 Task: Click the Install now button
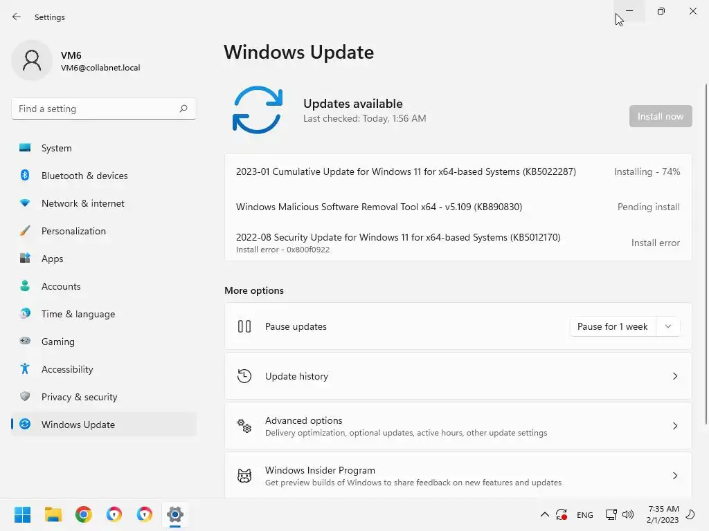coord(660,116)
